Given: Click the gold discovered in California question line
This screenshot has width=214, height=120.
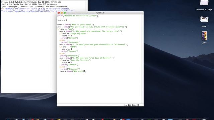Looking at the screenshot, I should coord(94,45).
